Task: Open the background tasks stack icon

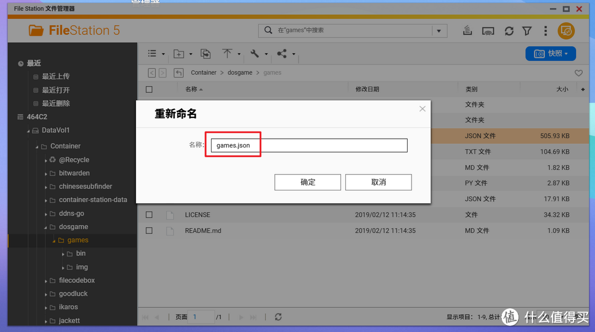Action: (x=468, y=31)
